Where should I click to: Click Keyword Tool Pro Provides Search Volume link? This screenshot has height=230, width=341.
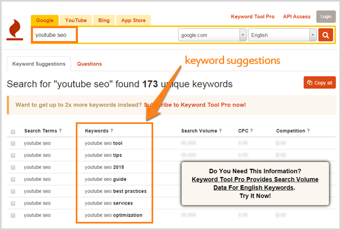[x=255, y=183]
